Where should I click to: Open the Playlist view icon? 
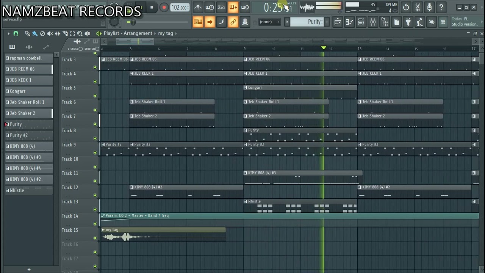[338, 22]
